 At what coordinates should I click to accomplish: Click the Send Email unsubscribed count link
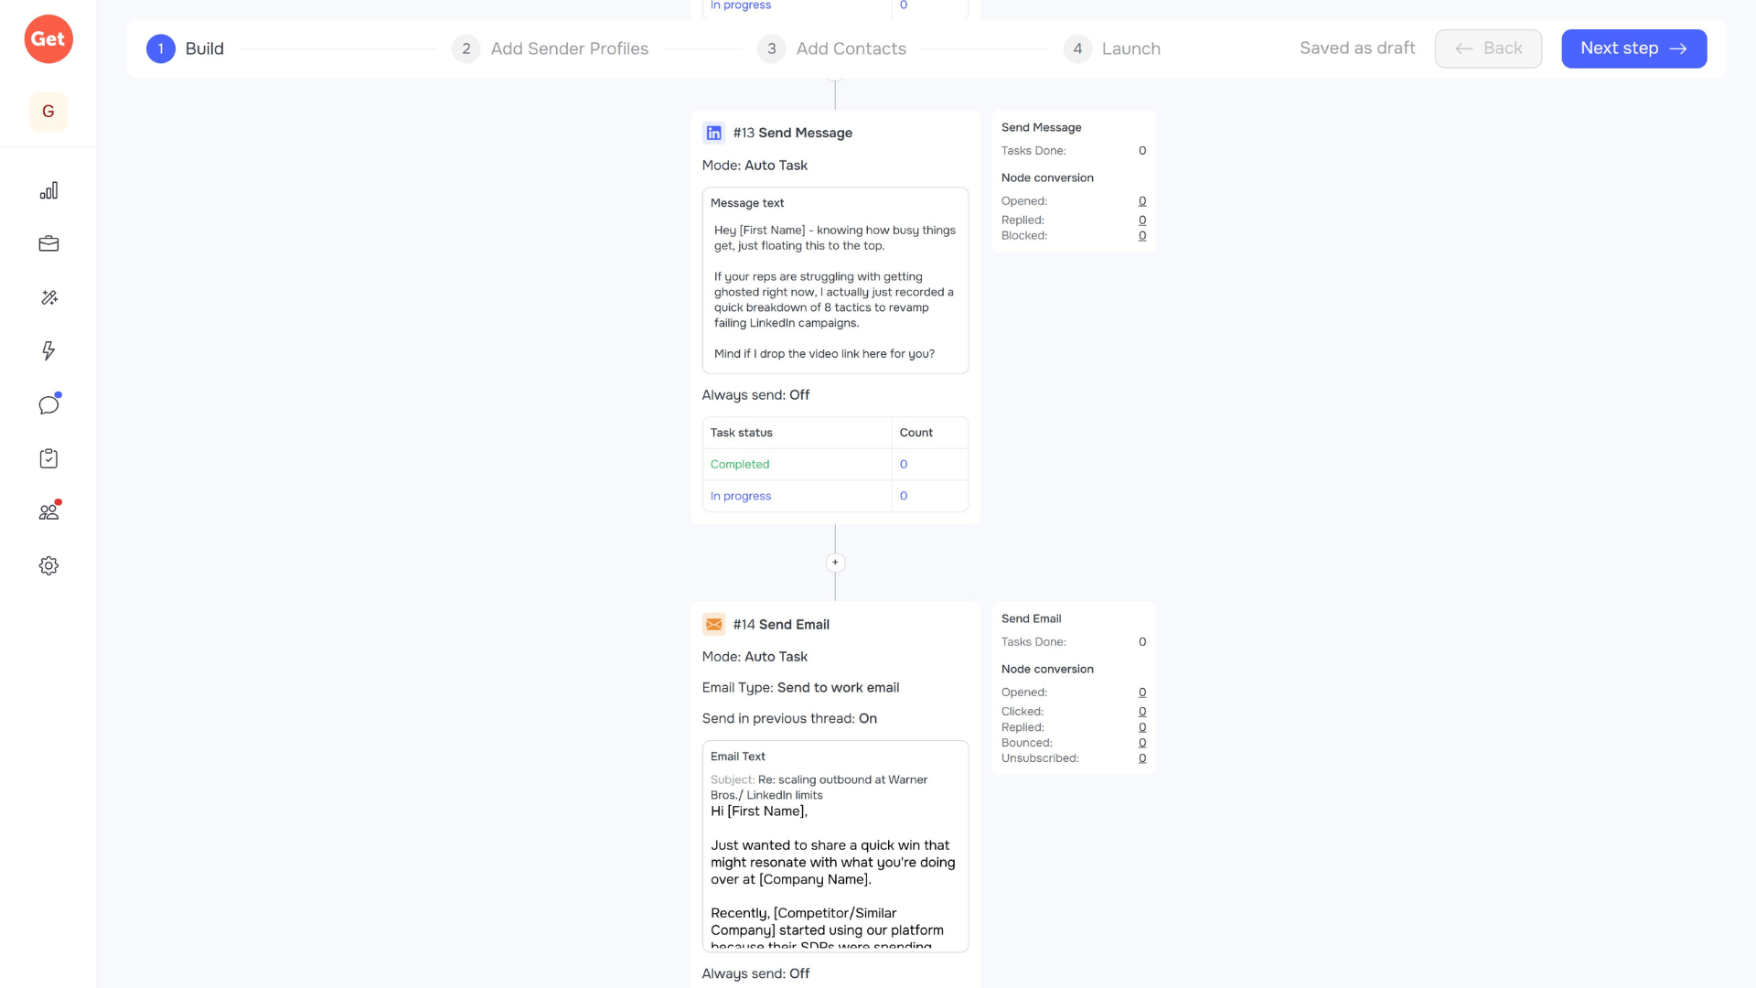[1142, 758]
